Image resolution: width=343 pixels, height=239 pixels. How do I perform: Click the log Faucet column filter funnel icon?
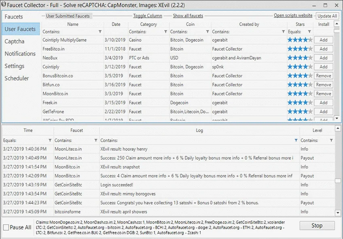[x=95, y=140]
